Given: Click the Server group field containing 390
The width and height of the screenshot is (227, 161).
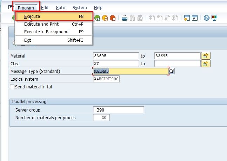Looking at the screenshot, I should click(x=119, y=110).
